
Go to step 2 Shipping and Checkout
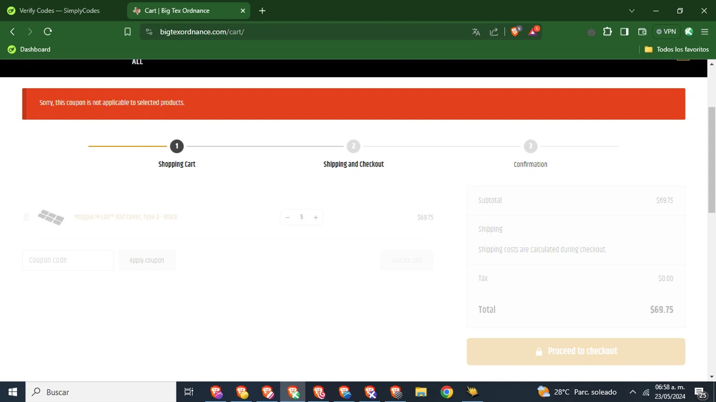tap(353, 155)
